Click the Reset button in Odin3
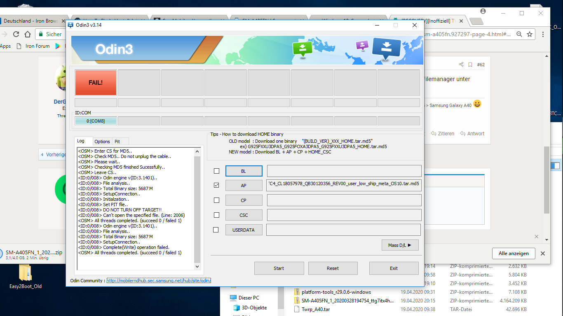This screenshot has width=563, height=316. coord(333,268)
